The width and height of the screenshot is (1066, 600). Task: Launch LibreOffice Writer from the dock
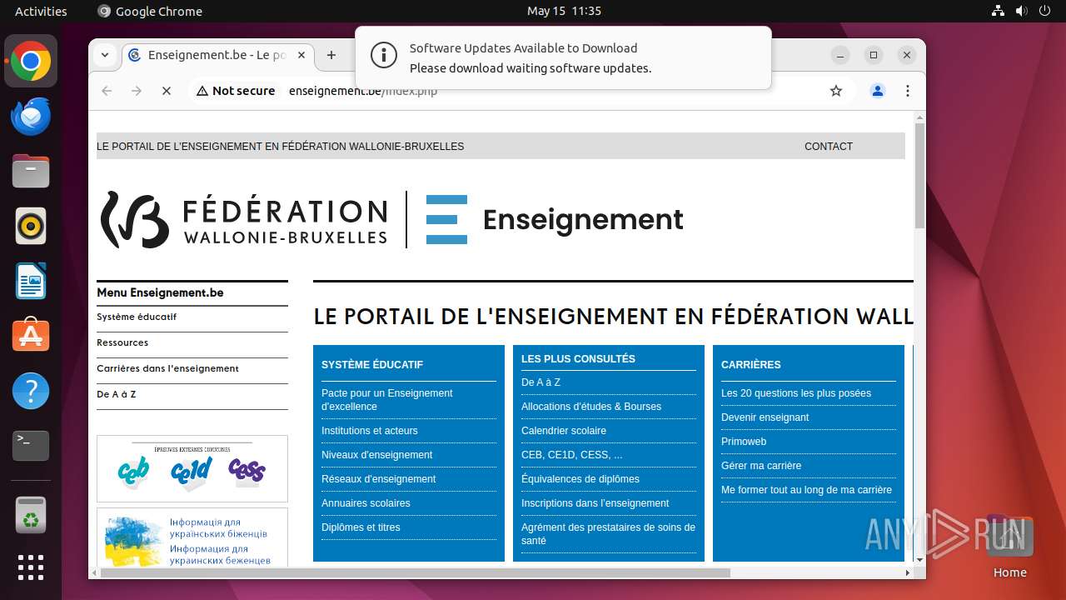[31, 281]
